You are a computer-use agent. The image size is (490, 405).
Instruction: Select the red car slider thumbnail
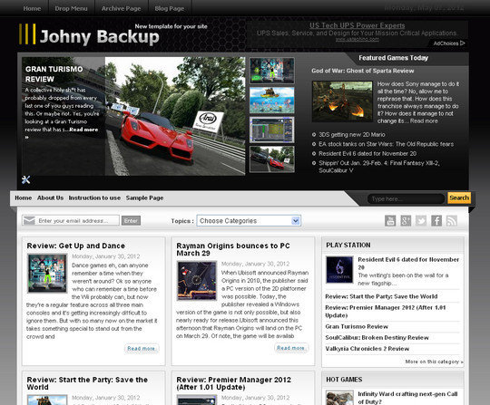click(272, 159)
